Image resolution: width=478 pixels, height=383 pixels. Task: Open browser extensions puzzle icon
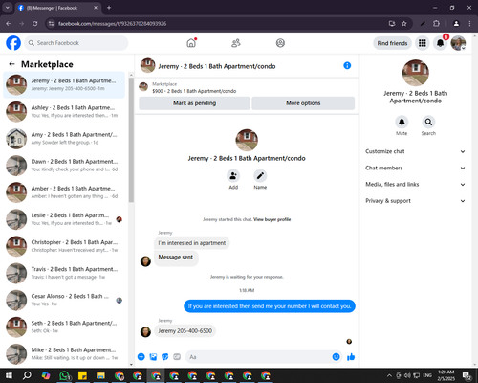436,23
